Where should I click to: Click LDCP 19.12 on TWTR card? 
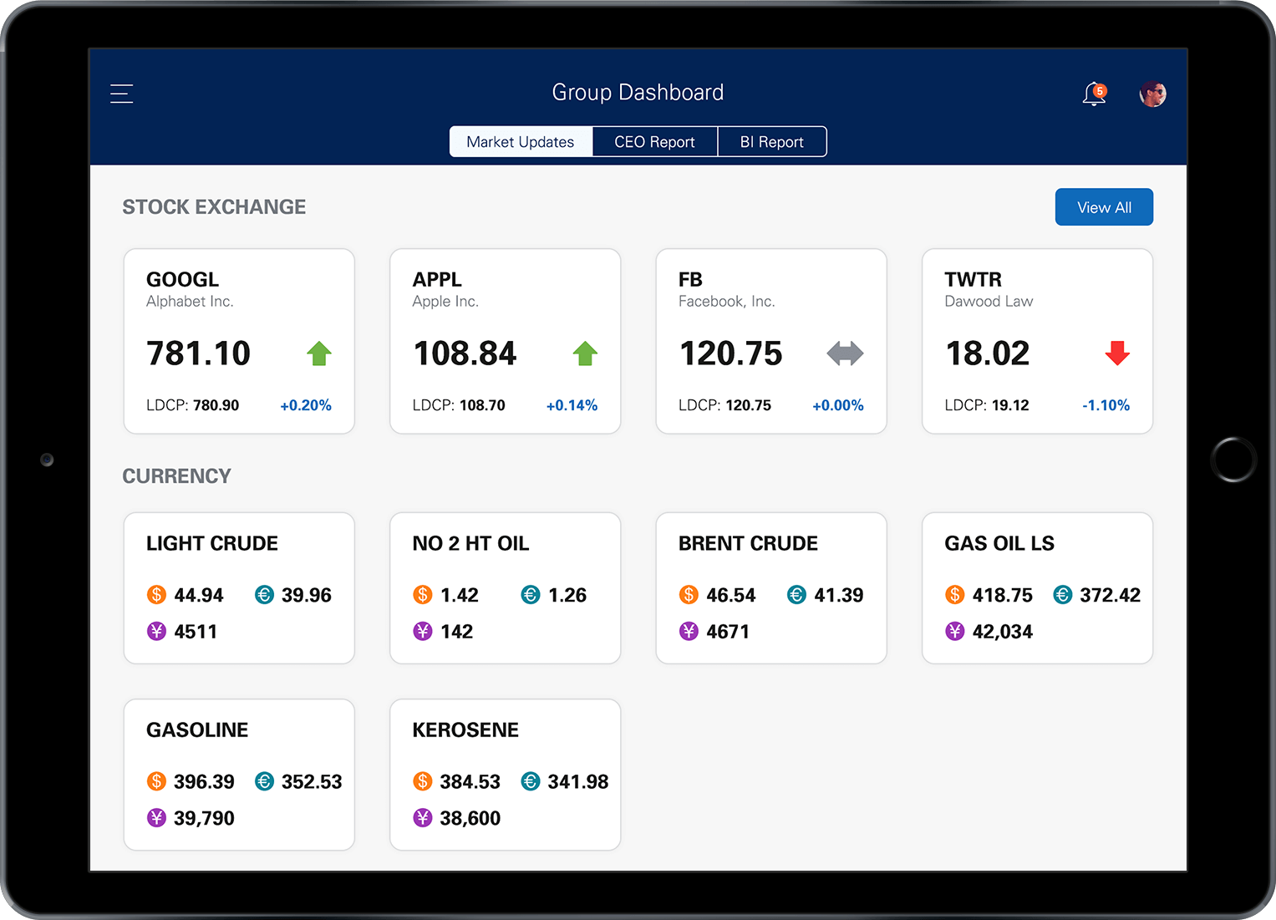987,405
